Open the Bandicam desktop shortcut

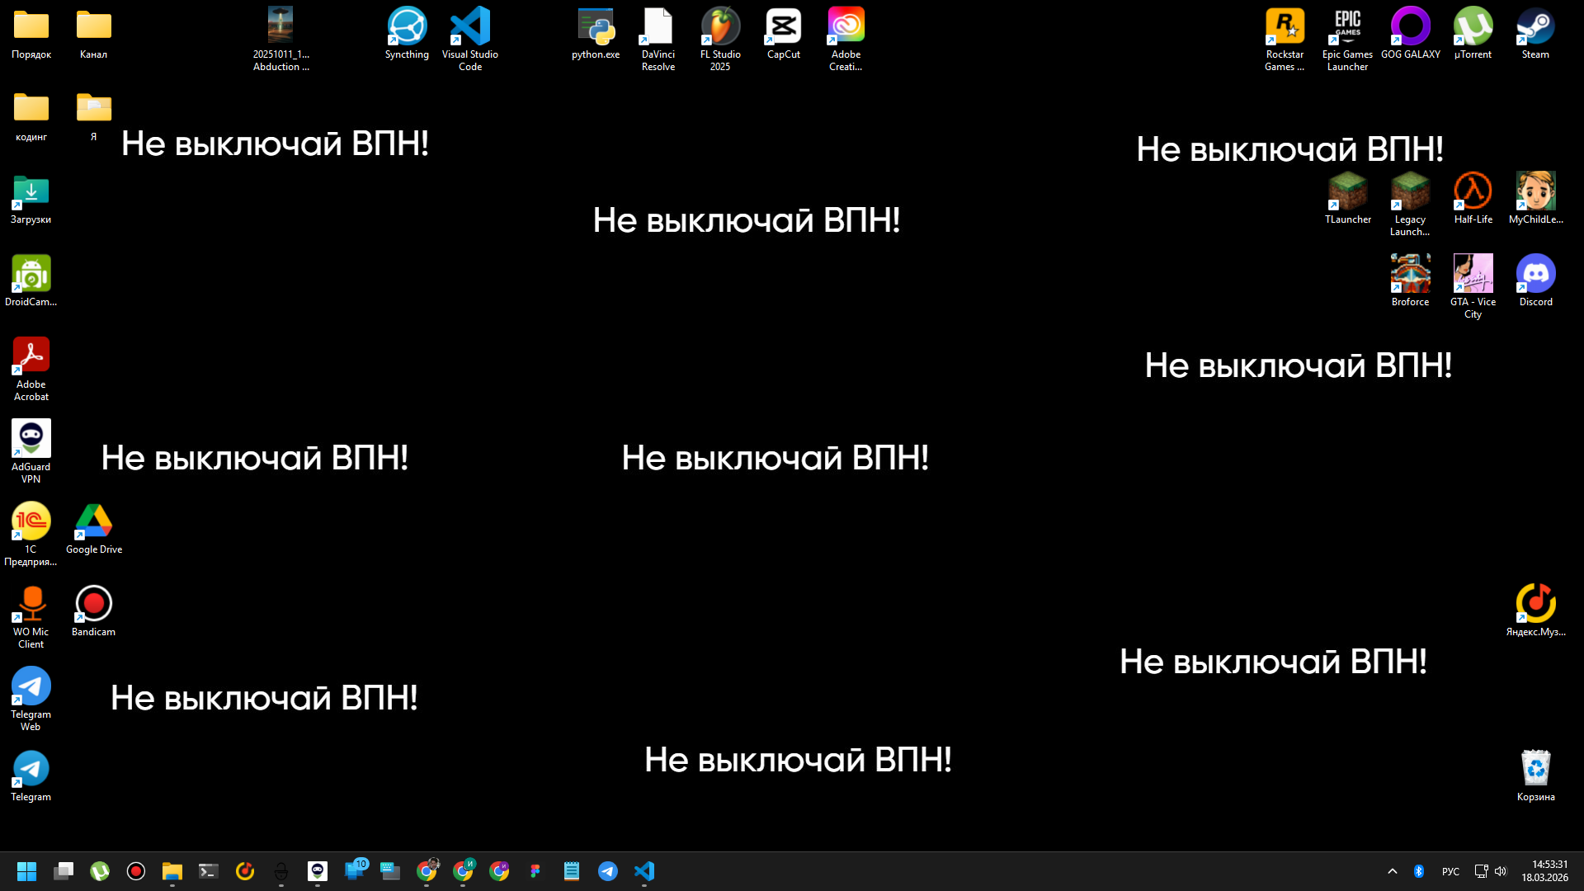click(93, 605)
